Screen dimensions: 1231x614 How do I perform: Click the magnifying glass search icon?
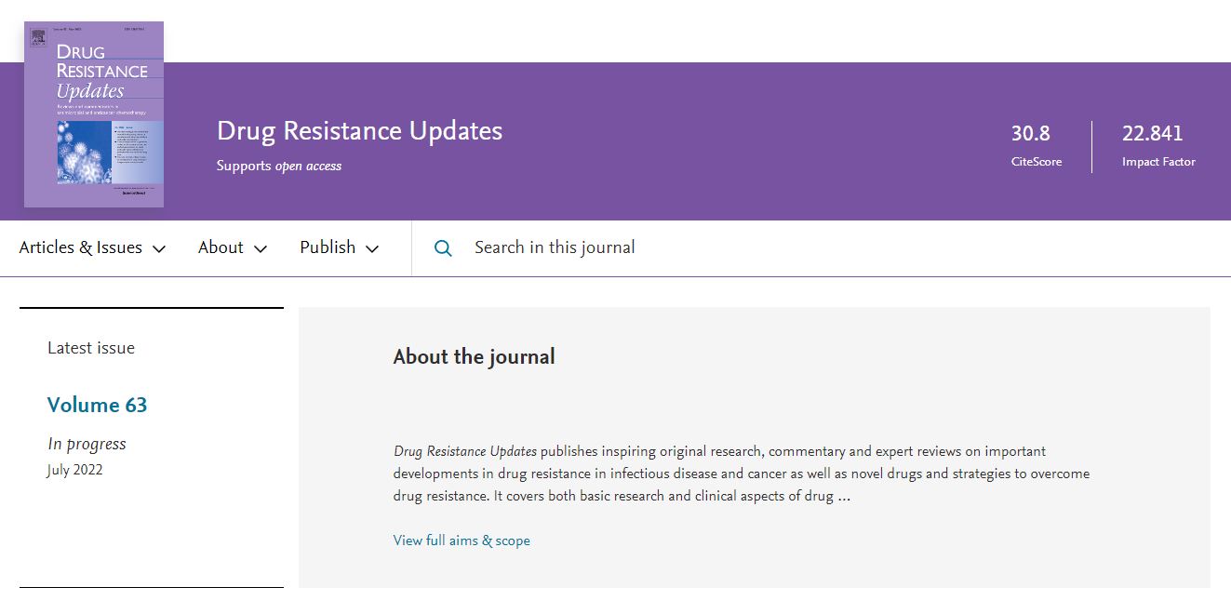444,248
